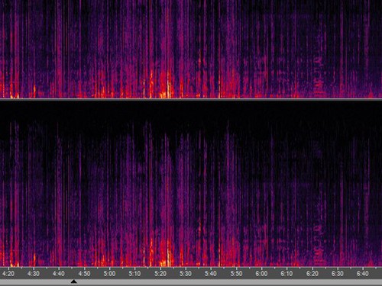Select the 5:50 timeline mark
Image resolution: width=382 pixels, height=286 pixels.
pyautogui.click(x=236, y=274)
